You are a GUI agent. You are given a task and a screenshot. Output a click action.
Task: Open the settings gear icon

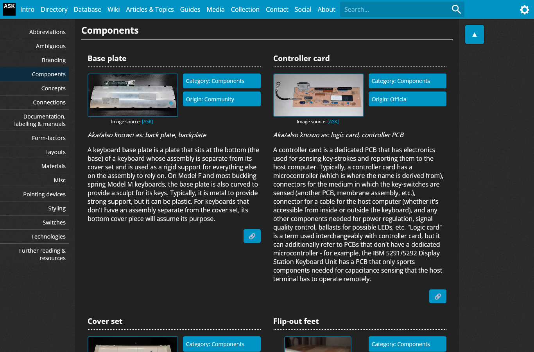coord(525,9)
